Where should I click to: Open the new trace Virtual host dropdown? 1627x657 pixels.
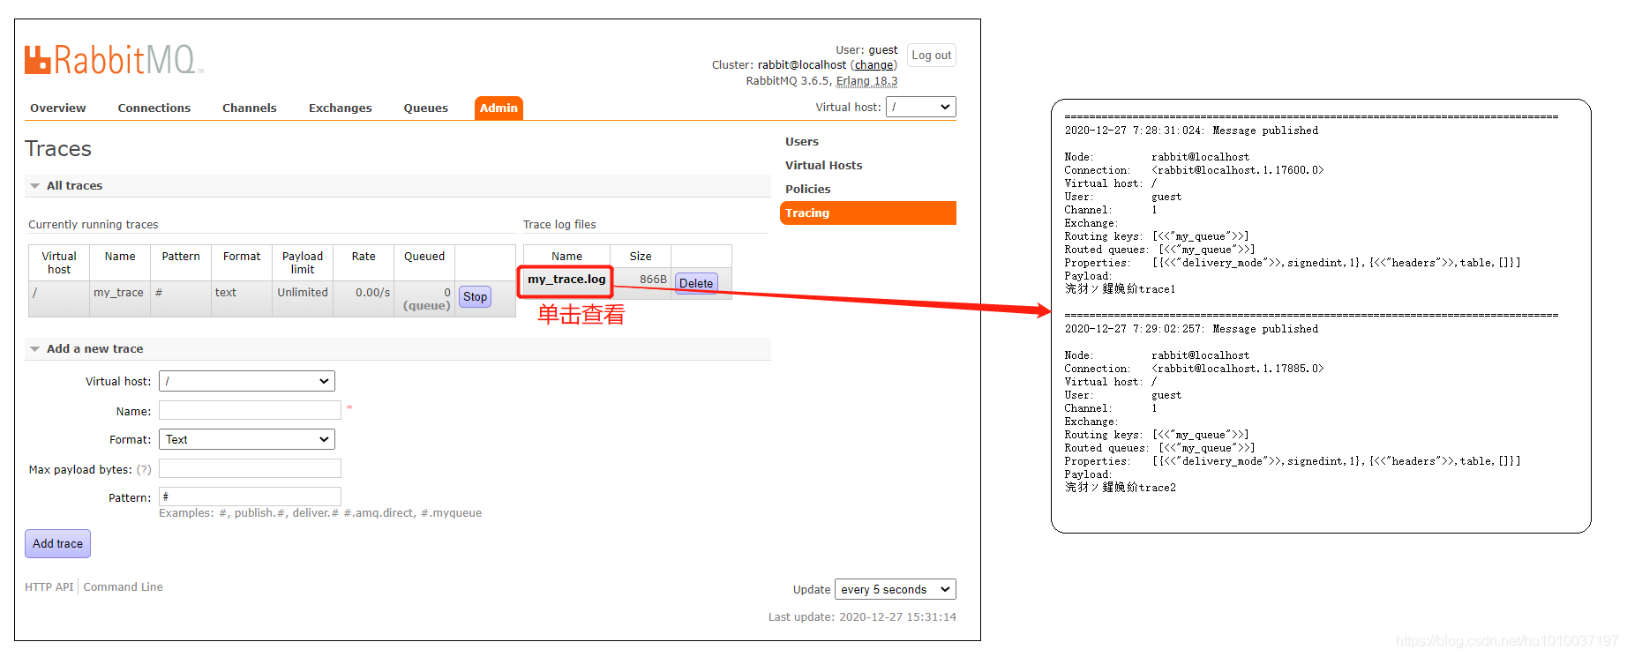(247, 381)
